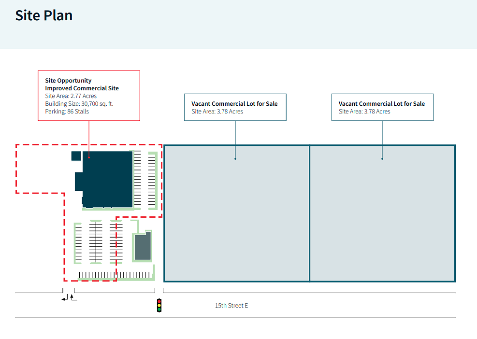Click the Building Size 30,700 sq. ft. text
477x339 pixels.
coord(79,104)
